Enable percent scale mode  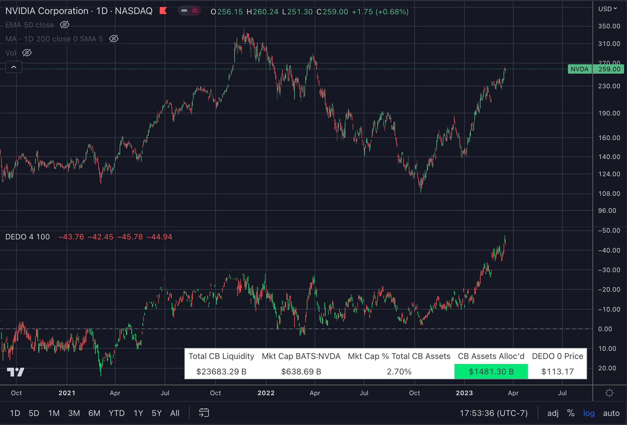point(571,413)
